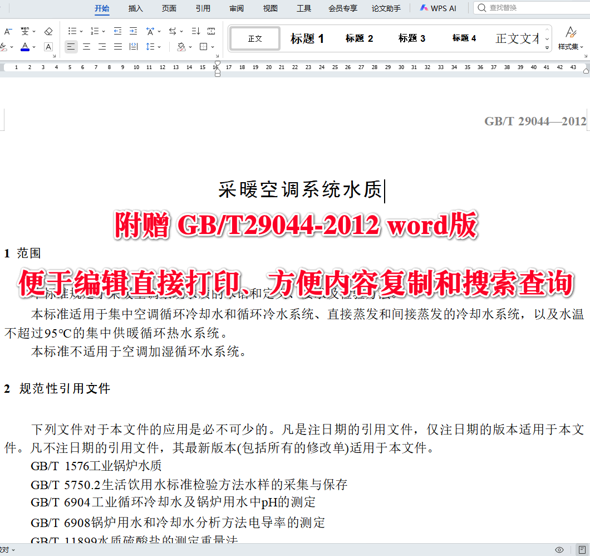Viewport: 590px width, 556px height.
Task: Apply the 标题 3 style
Action: point(412,38)
